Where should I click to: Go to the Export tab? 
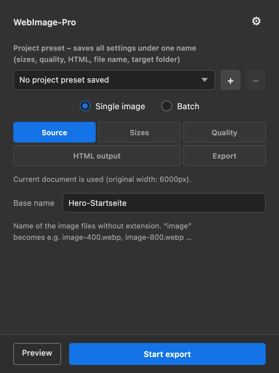click(225, 156)
